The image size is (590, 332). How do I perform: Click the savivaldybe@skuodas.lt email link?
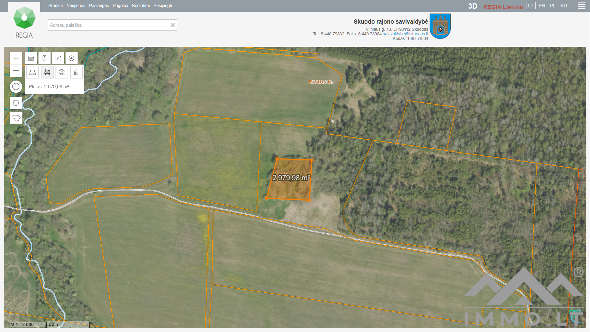405,34
